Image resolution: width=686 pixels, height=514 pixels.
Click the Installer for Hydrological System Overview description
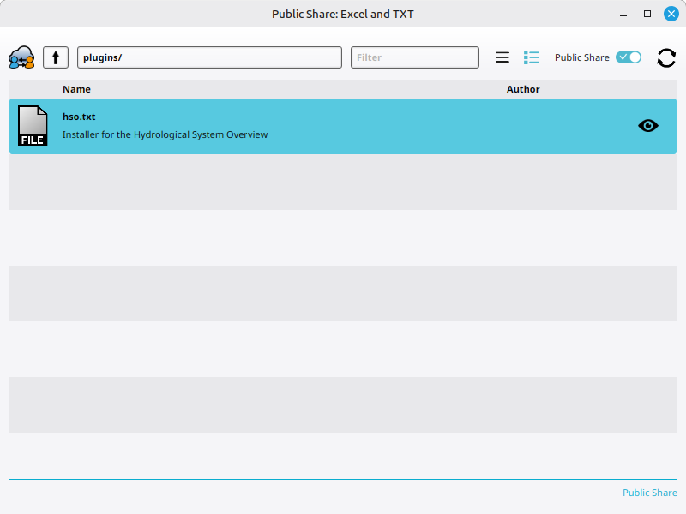[165, 134]
